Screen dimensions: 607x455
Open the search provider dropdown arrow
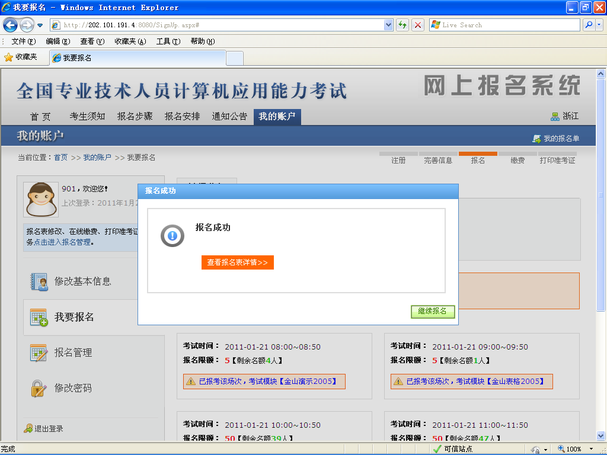(599, 25)
